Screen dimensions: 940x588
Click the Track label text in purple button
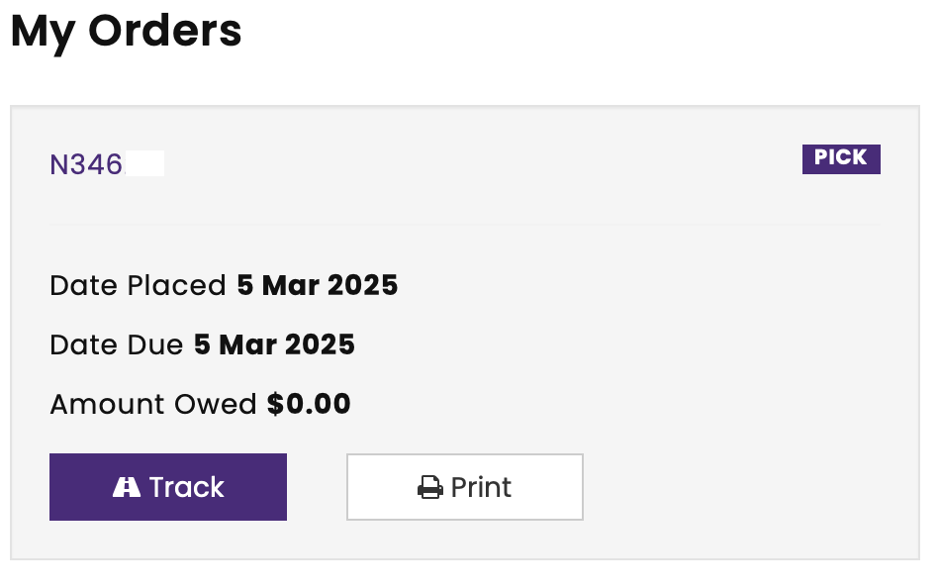coord(186,487)
